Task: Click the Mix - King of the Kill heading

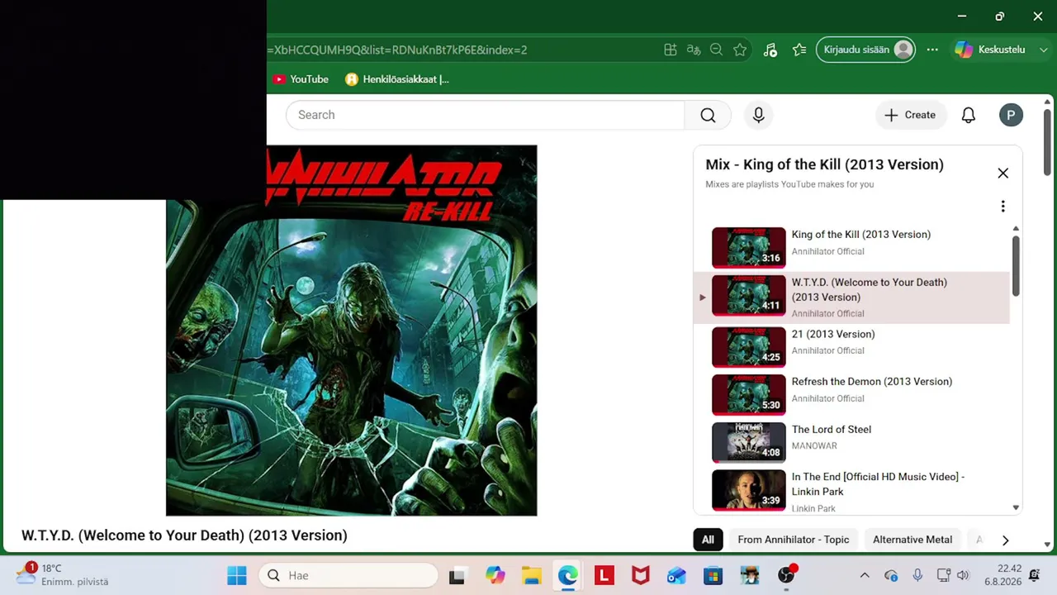Action: [x=824, y=164]
